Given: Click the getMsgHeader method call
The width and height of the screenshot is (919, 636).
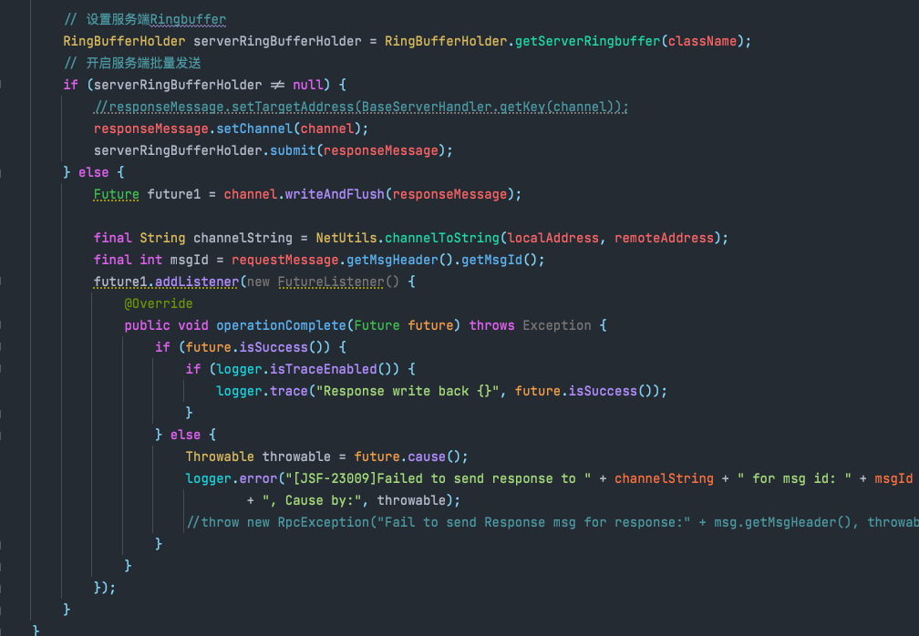Looking at the screenshot, I should click(392, 260).
